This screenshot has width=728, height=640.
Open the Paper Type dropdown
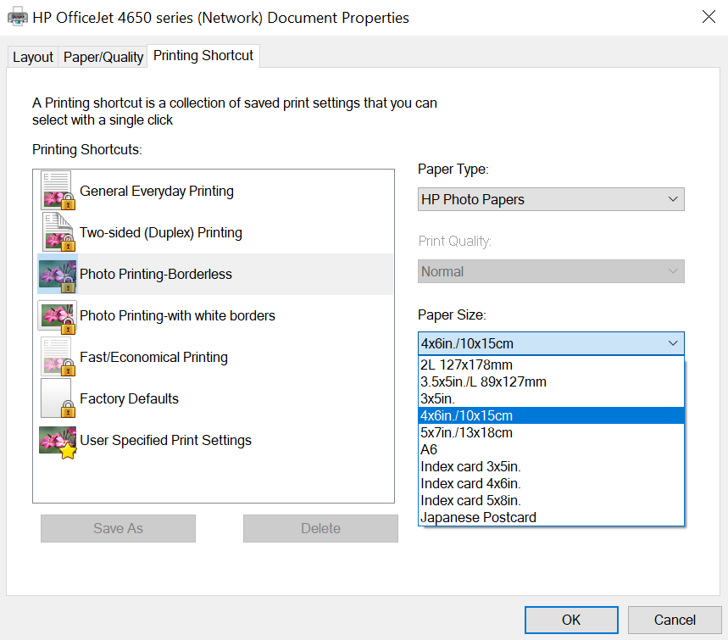tap(551, 199)
